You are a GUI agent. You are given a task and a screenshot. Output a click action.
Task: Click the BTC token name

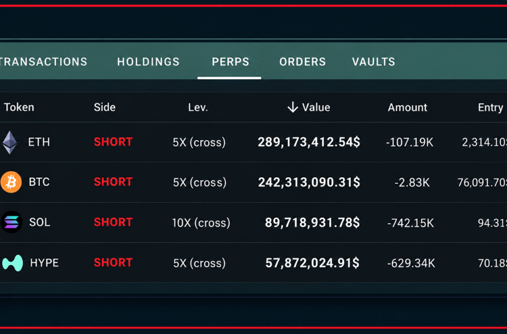39,182
